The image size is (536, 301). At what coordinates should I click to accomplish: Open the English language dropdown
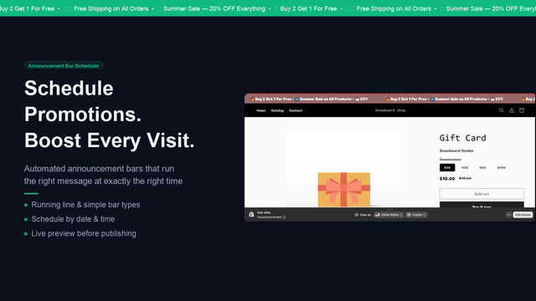pyautogui.click(x=416, y=215)
